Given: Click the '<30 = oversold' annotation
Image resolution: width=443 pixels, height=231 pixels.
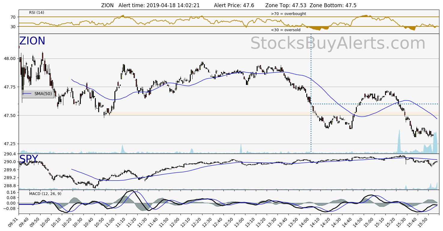Looking at the screenshot, I should pyautogui.click(x=286, y=30).
